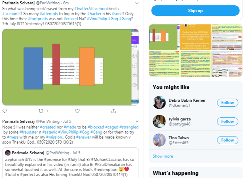Viewport: 246px width, 178px height.
Task: Reply to the 8m tweet using comment icon
Action: click(5, 111)
